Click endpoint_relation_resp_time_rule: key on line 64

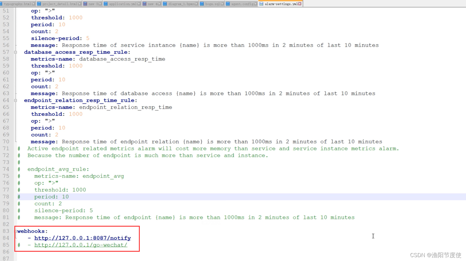pyautogui.click(x=81, y=101)
